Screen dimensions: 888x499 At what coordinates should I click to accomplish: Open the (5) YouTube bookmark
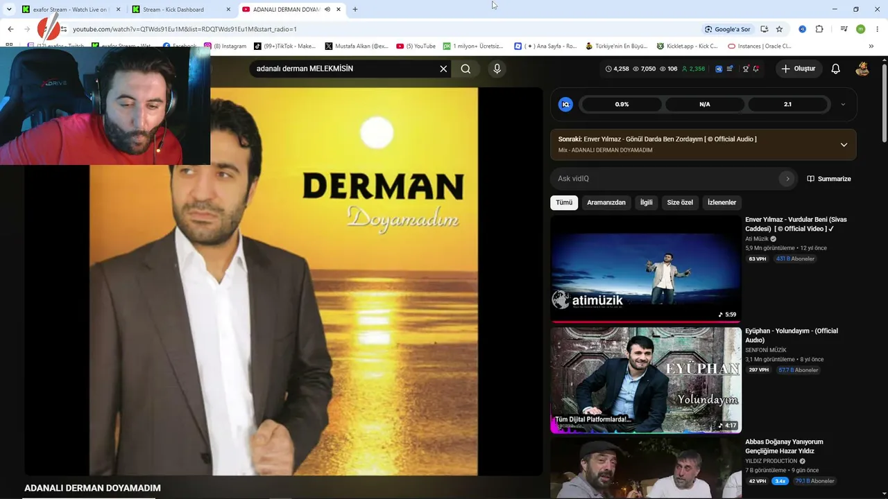pyautogui.click(x=416, y=46)
